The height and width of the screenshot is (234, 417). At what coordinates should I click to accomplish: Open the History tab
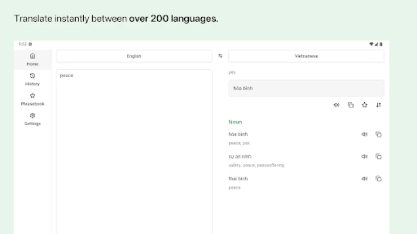pos(32,79)
